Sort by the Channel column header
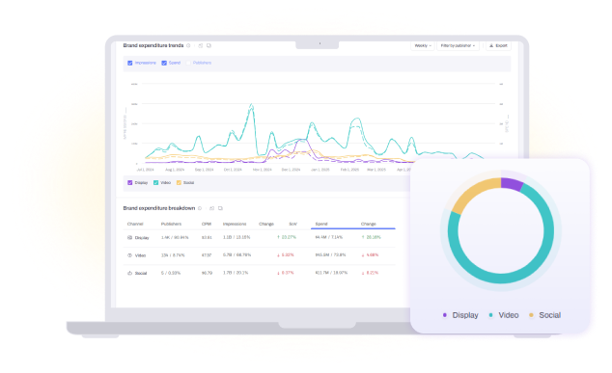Screen dimensions: 612x373 [x=135, y=225]
